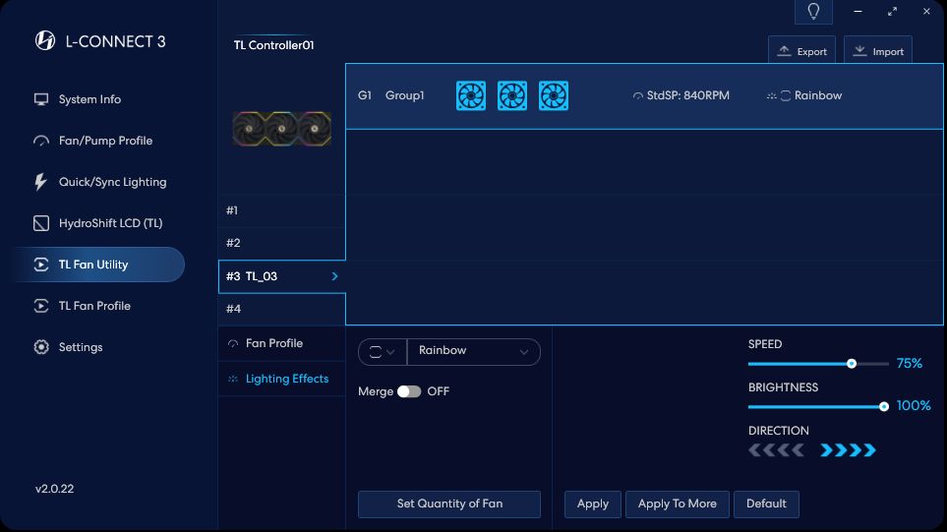The width and height of the screenshot is (947, 532).
Task: Adjust the Speed slider handle
Action: pyautogui.click(x=852, y=364)
